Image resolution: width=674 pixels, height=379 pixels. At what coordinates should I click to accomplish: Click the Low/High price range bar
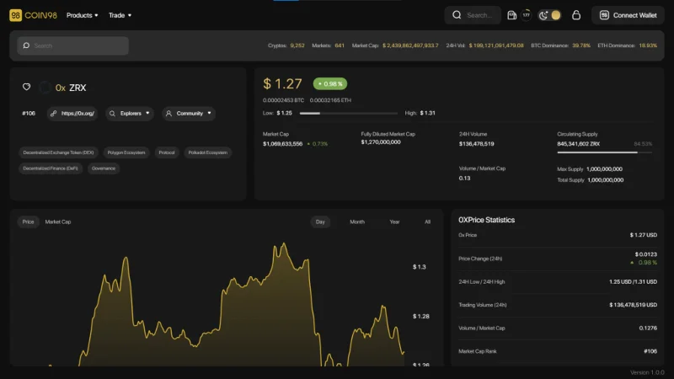[349, 114]
